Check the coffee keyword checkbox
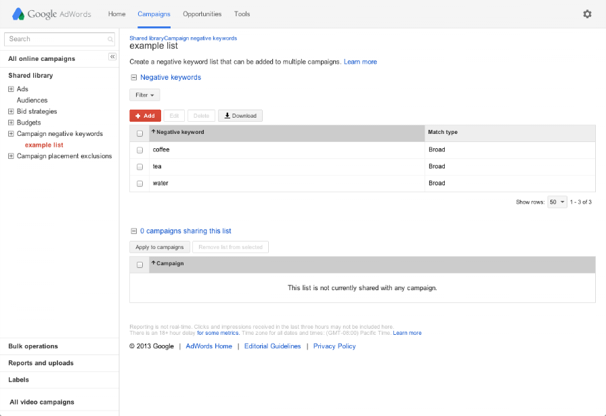This screenshot has height=416, width=606. tap(139, 150)
